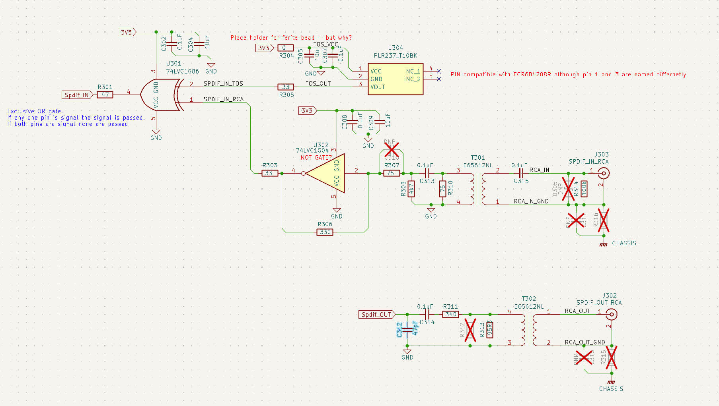Screen dimensions: 719x406
Task: Click the Spdif_OUT hierarchical label
Action: tap(377, 315)
